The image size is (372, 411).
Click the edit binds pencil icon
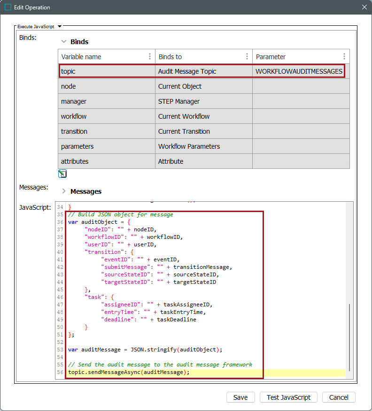(x=62, y=174)
